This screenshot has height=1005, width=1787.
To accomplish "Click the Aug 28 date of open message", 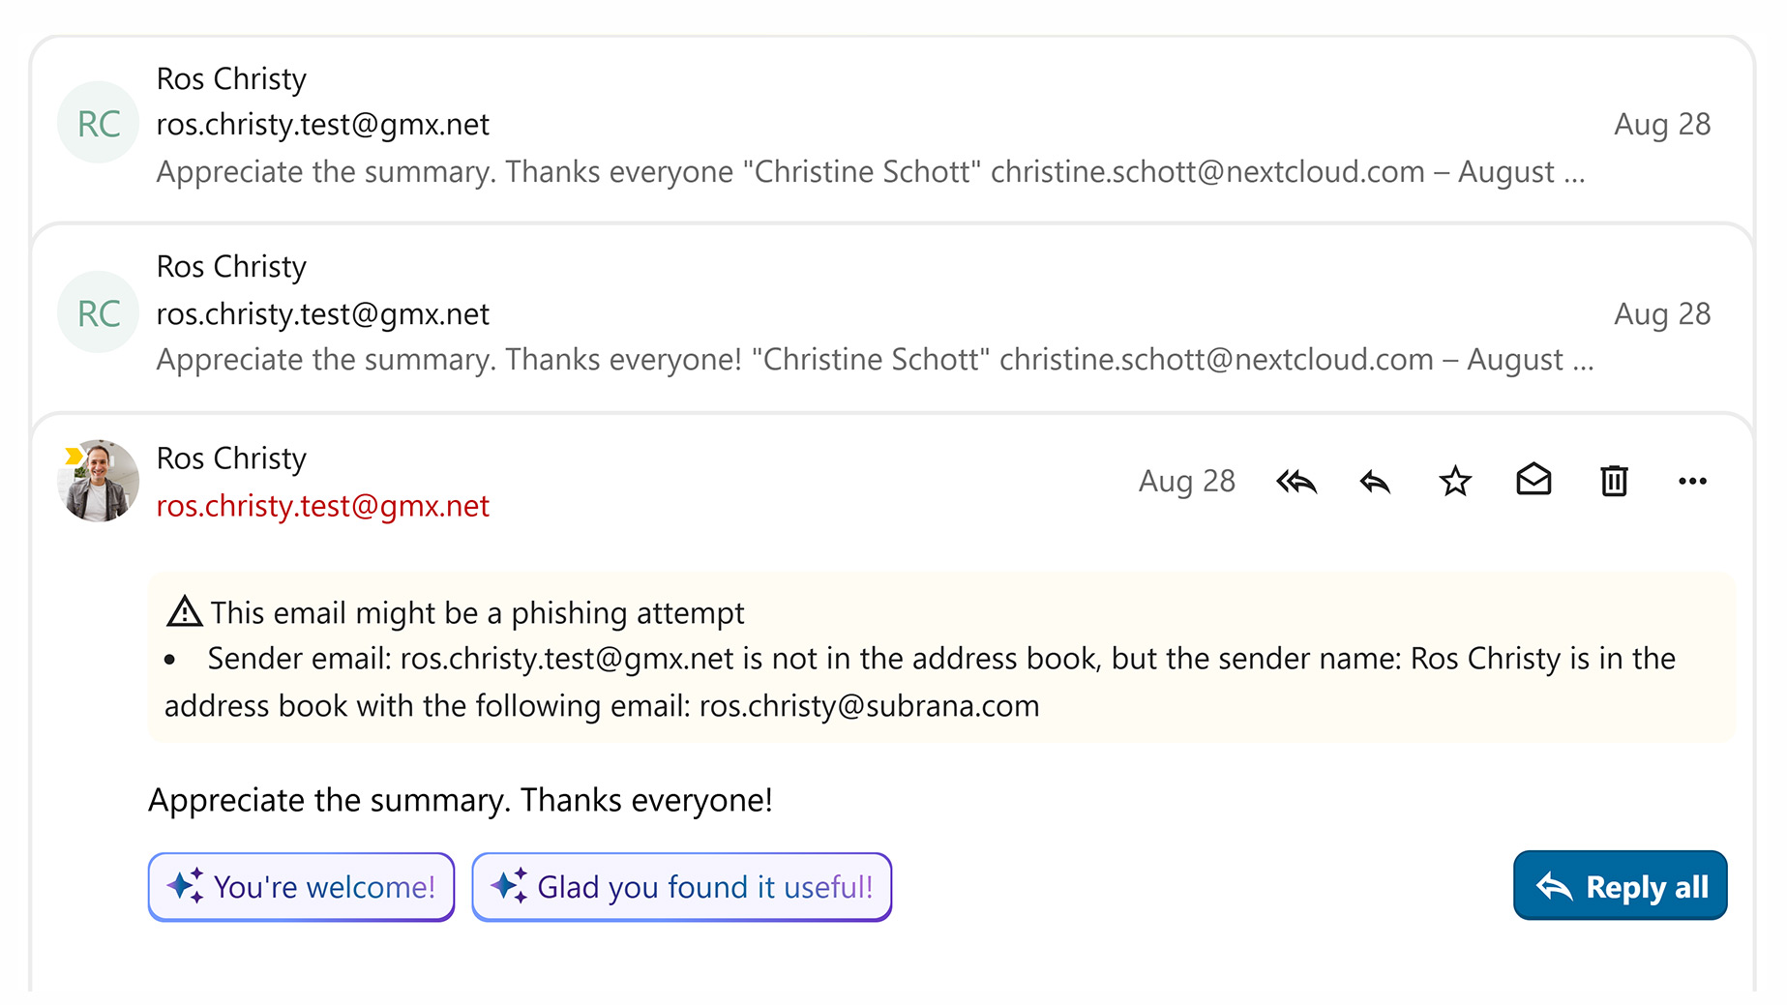I will coord(1186,481).
